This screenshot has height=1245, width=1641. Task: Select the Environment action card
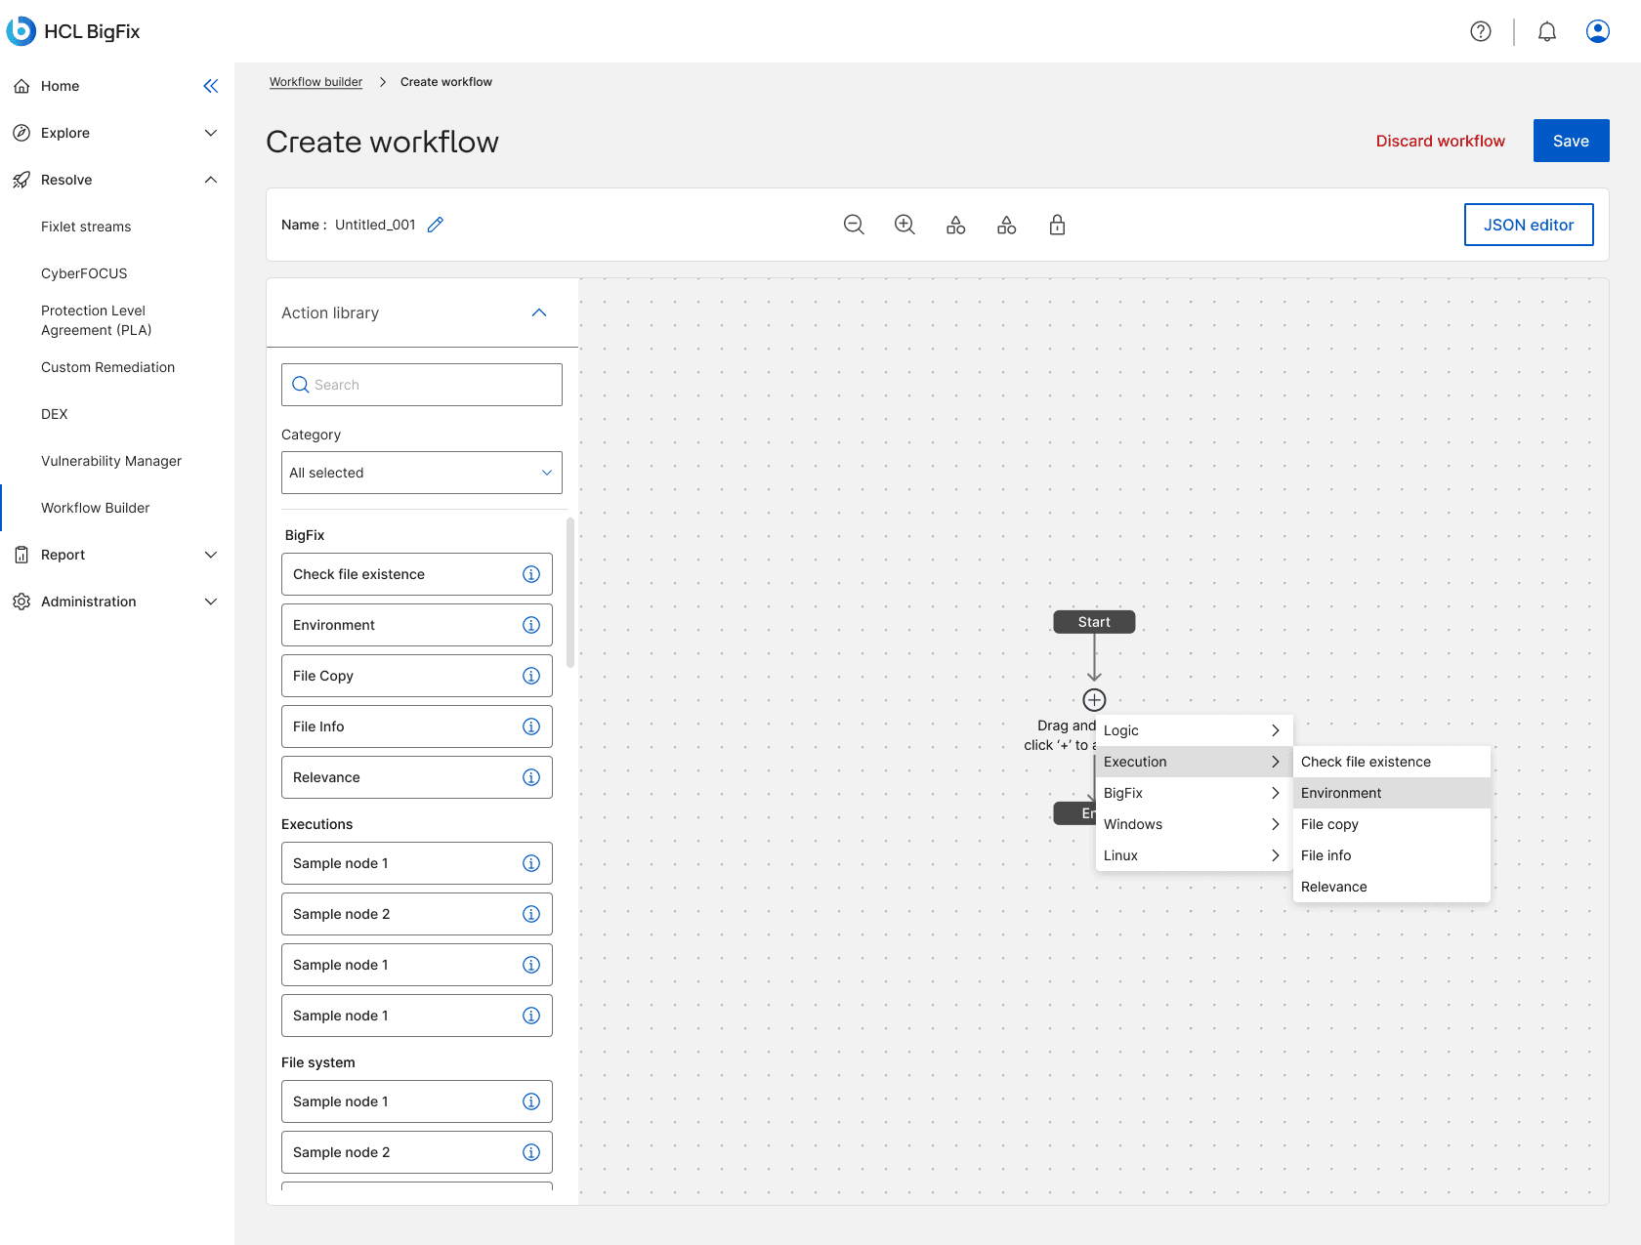point(417,625)
